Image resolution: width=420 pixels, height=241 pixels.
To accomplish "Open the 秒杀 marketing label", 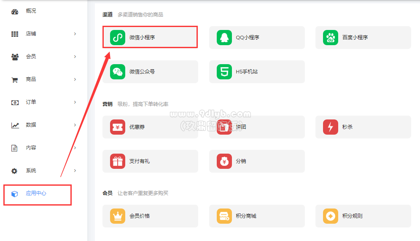I will pyautogui.click(x=347, y=127).
